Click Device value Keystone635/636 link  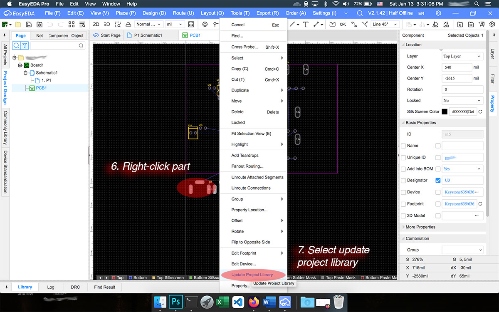(459, 192)
